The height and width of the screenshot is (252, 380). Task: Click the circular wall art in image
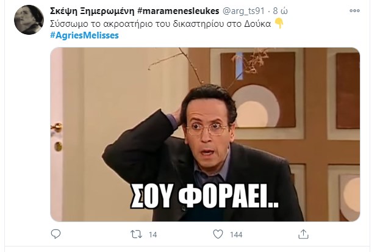click(257, 106)
